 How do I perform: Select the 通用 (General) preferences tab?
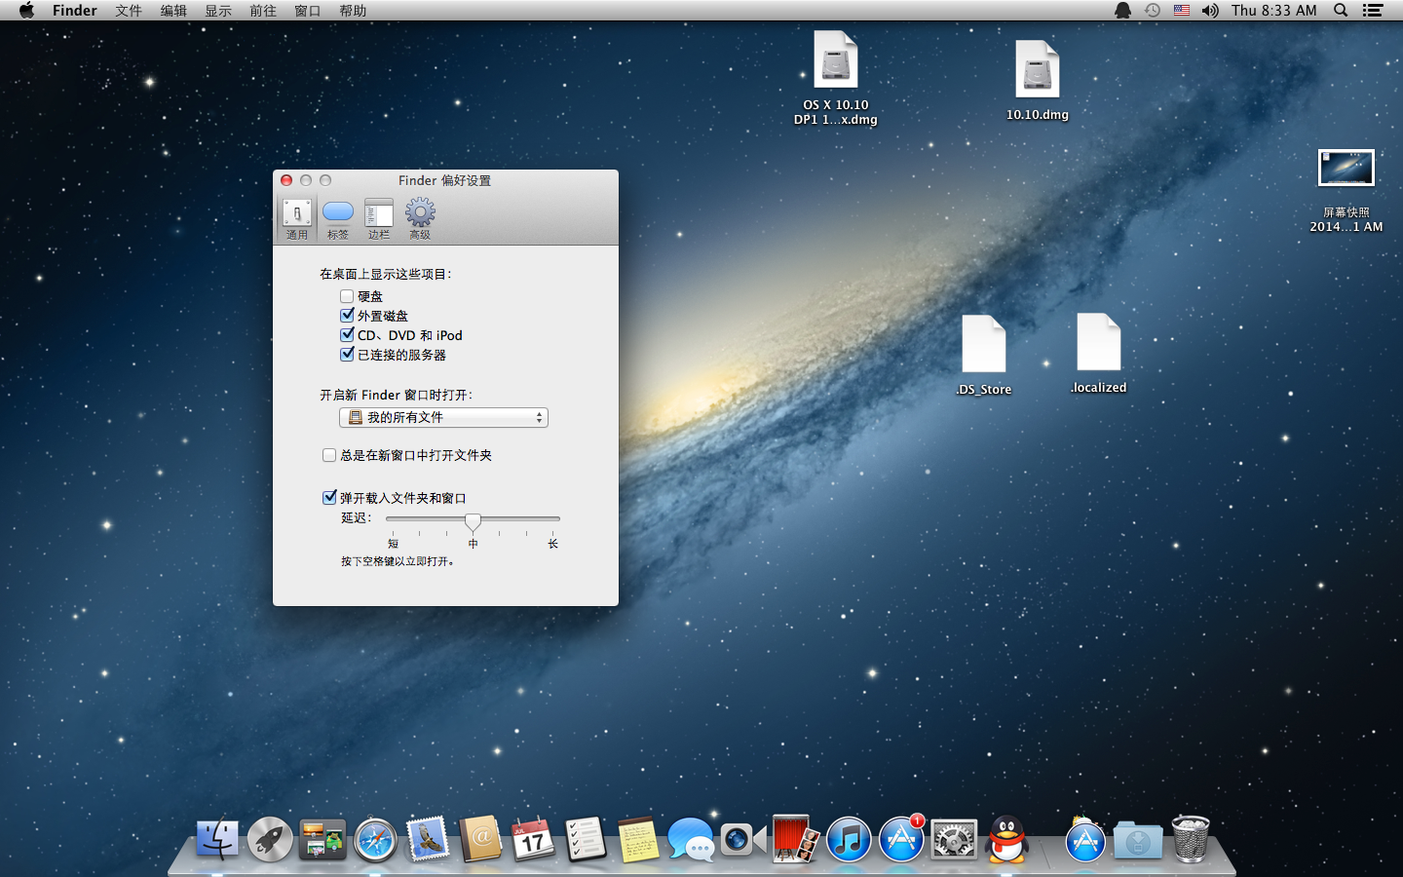(297, 219)
